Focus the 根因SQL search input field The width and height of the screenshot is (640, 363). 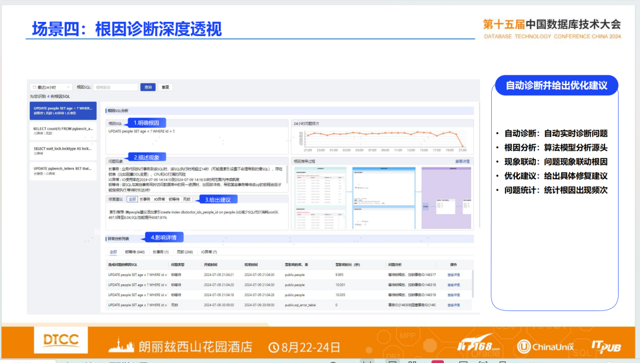click(116, 87)
